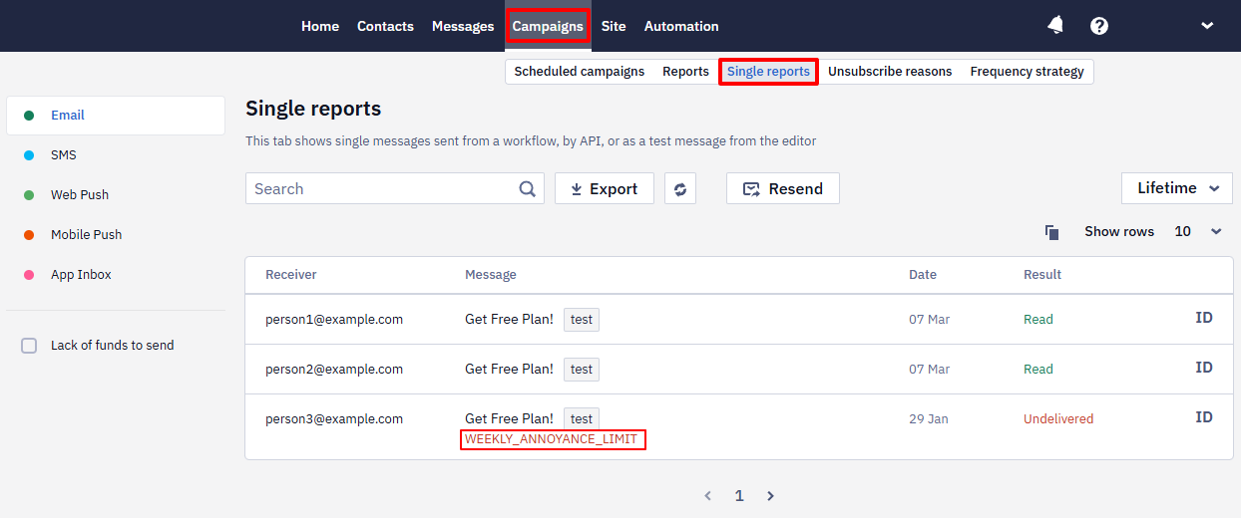
Task: Click Read result for person2@example.com
Action: pos(1038,370)
